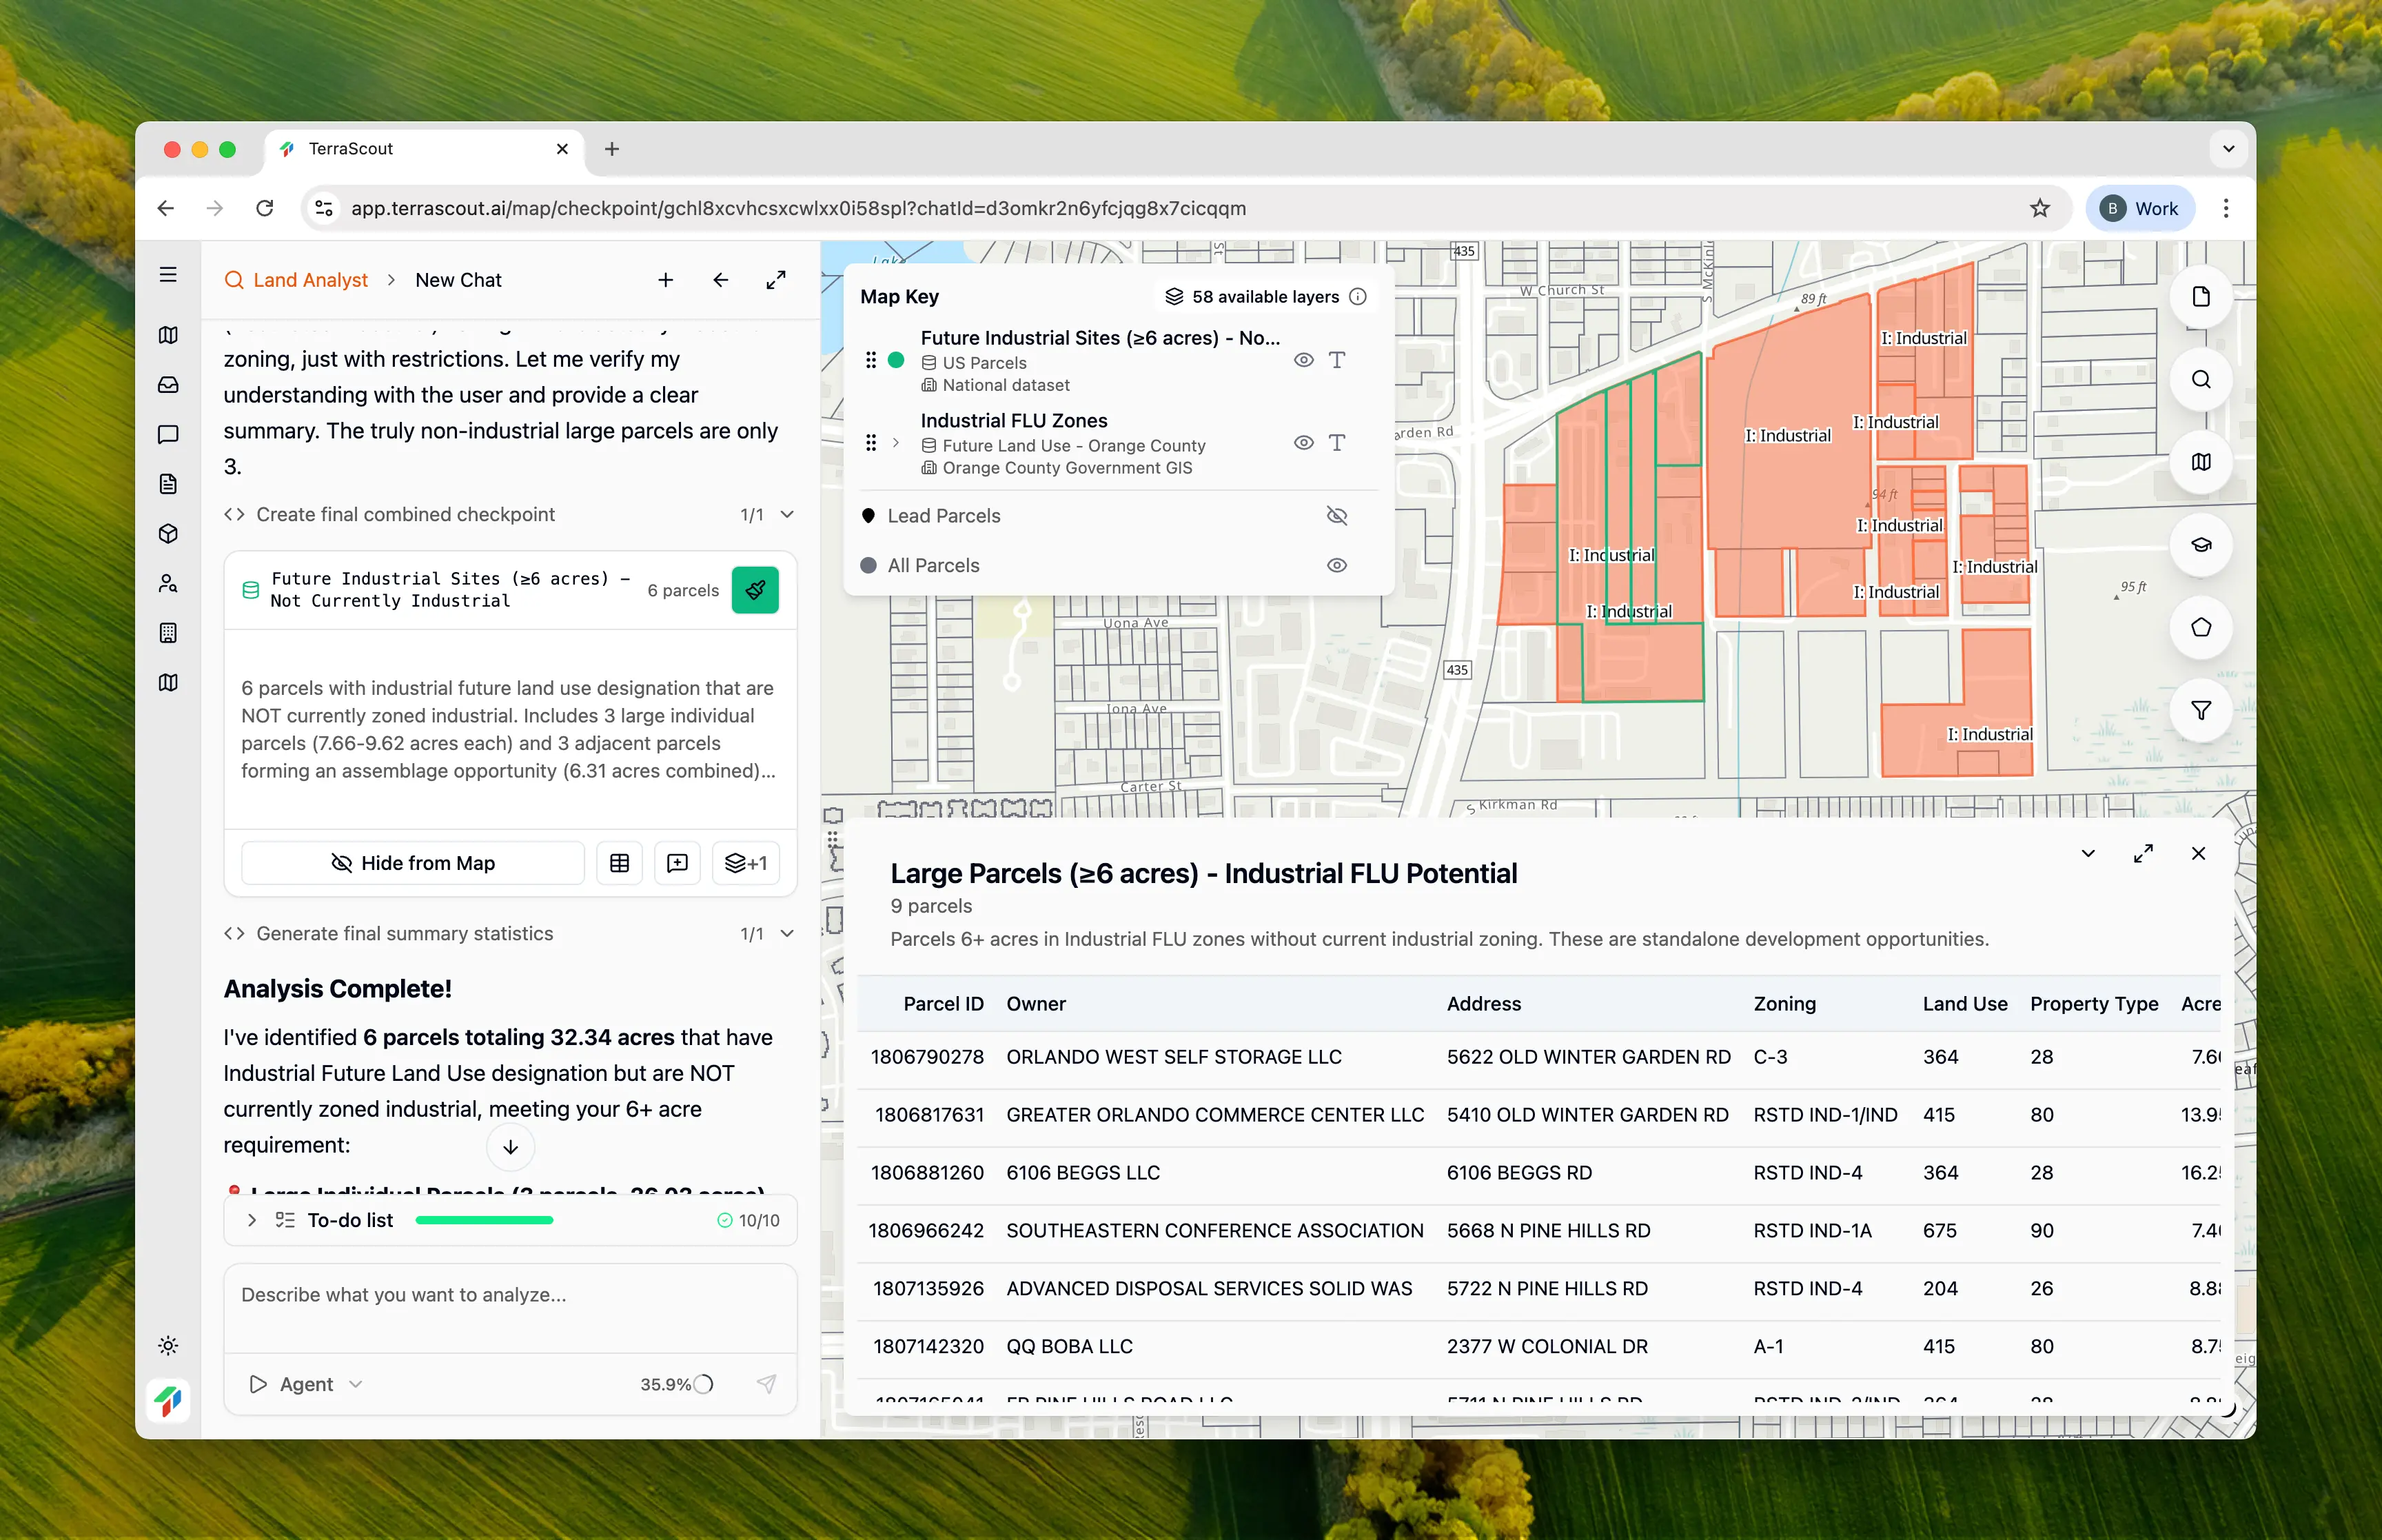Select the polygon draw map tool
Screen dimensions: 2382x1540
tap(2200, 627)
